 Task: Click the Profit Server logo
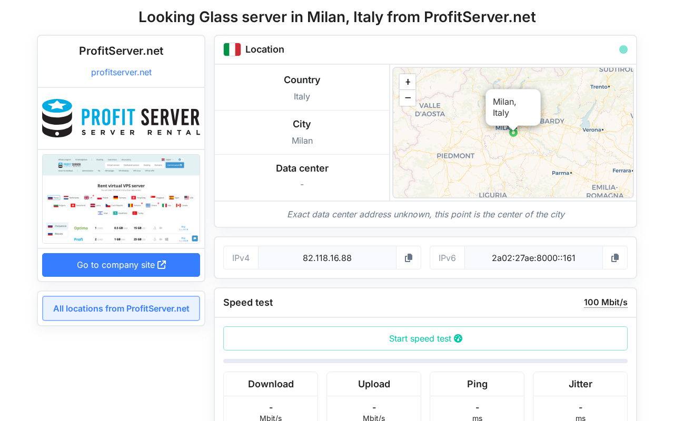pyautogui.click(x=121, y=118)
